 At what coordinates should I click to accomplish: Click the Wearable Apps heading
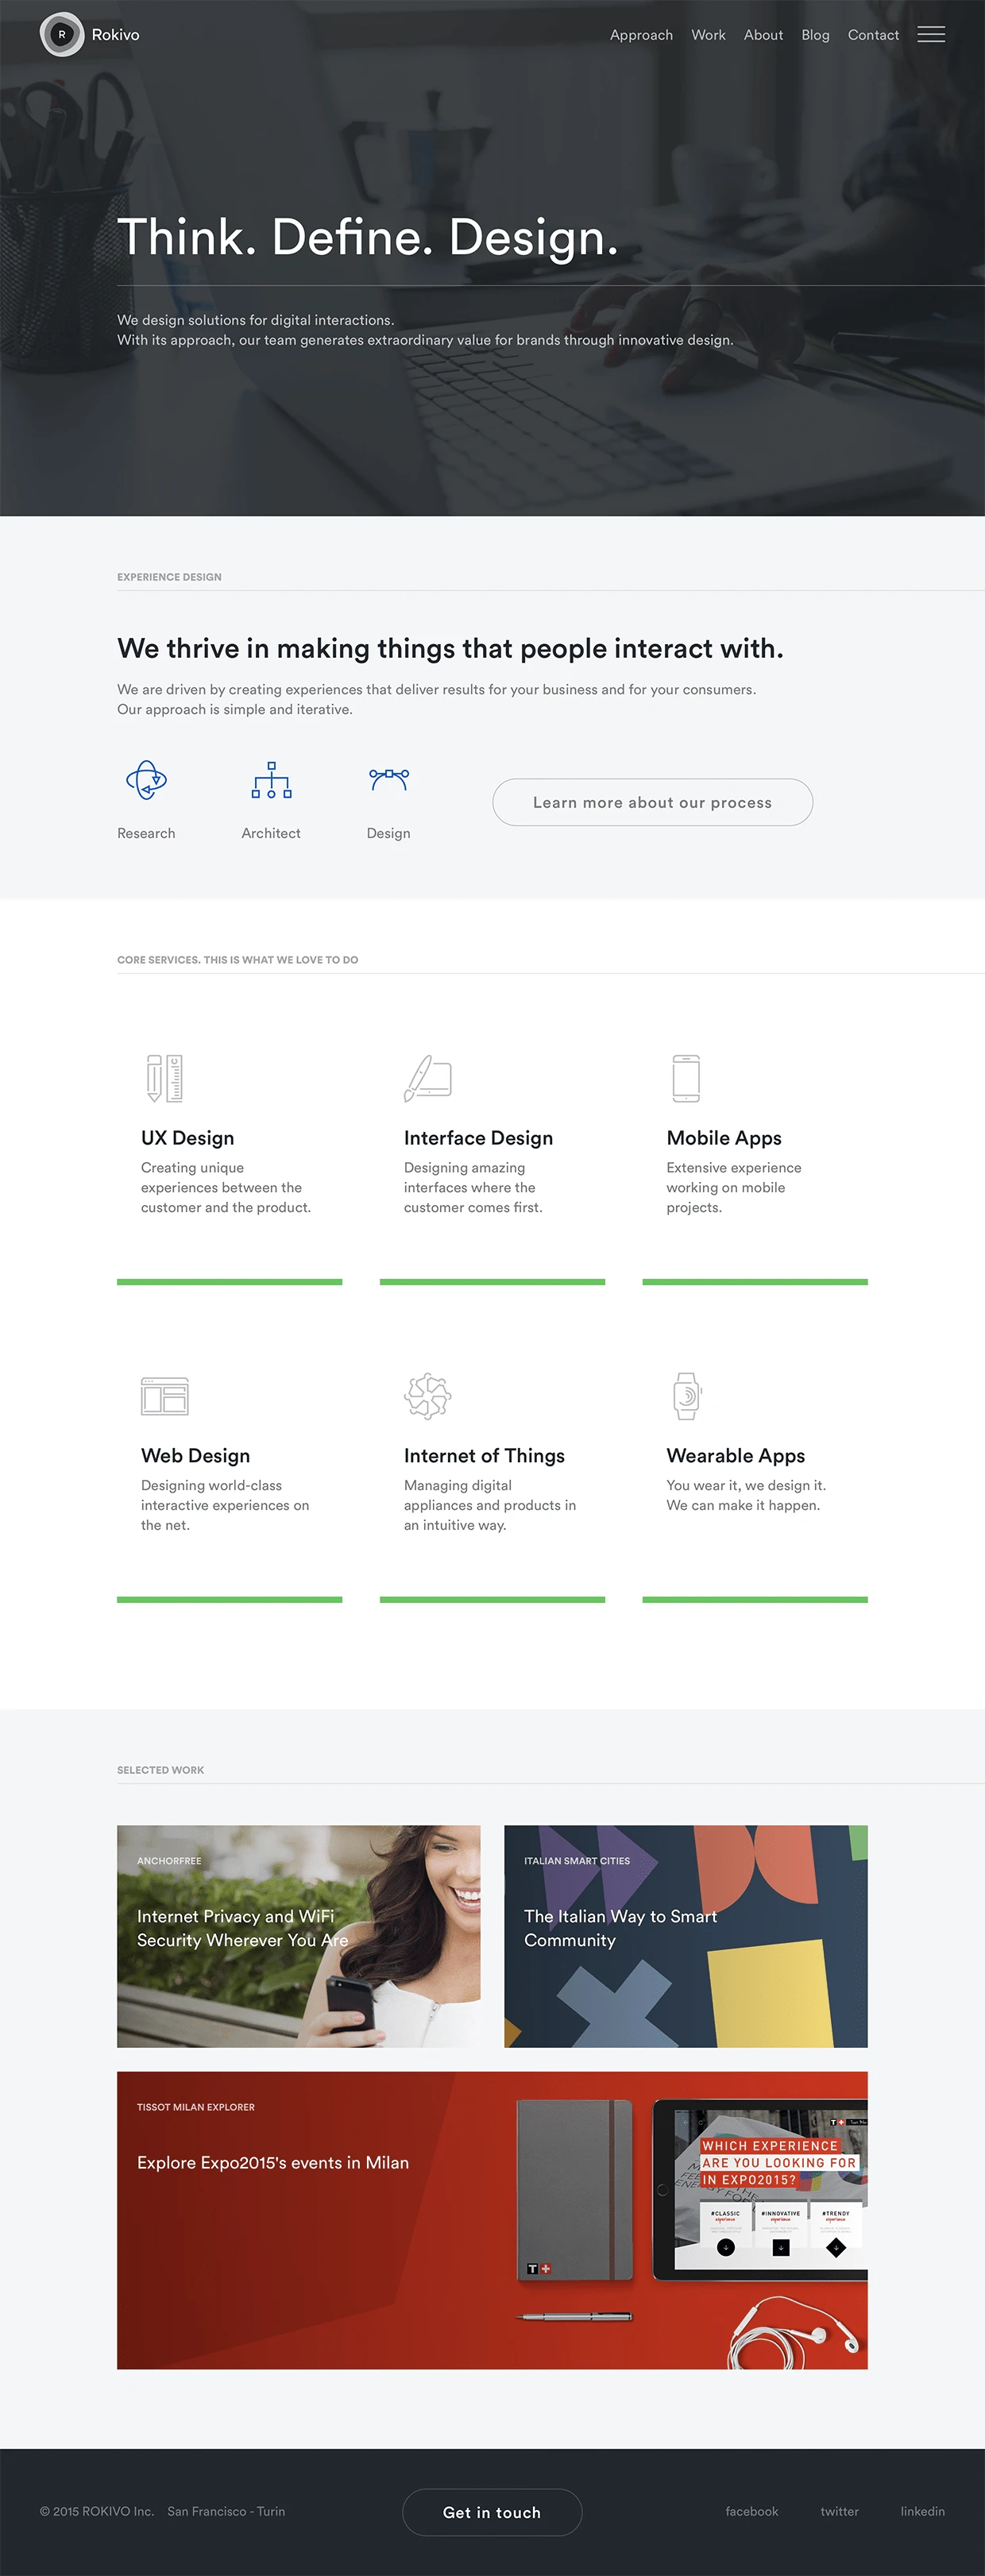(x=735, y=1456)
